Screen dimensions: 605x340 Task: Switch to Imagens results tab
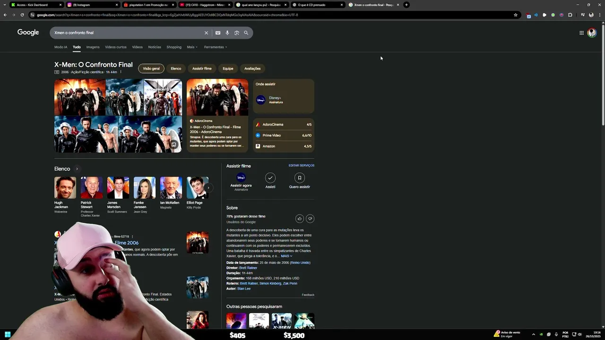(x=93, y=47)
